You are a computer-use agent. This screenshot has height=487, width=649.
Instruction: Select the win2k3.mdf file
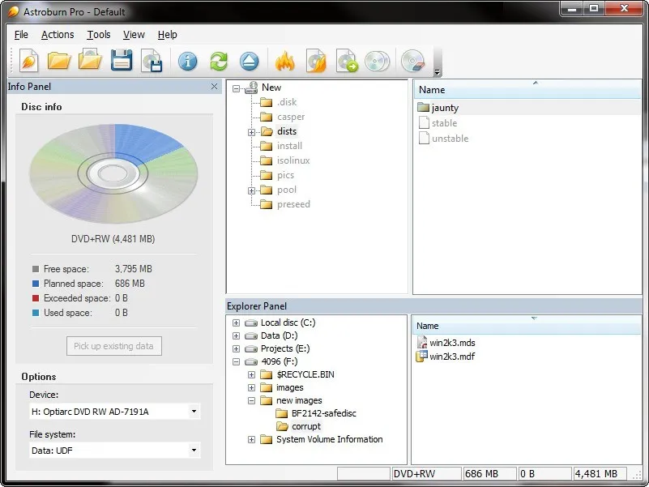point(454,357)
